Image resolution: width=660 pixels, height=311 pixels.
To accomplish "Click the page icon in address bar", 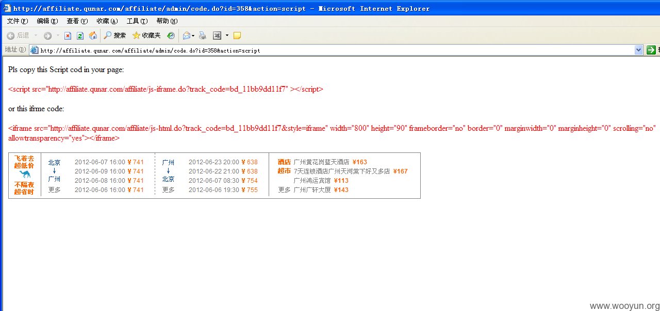I will click(35, 50).
